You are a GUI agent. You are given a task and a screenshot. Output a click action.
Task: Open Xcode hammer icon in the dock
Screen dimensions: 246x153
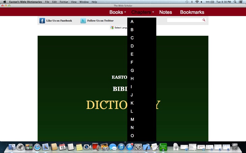pyautogui.click(x=146, y=147)
